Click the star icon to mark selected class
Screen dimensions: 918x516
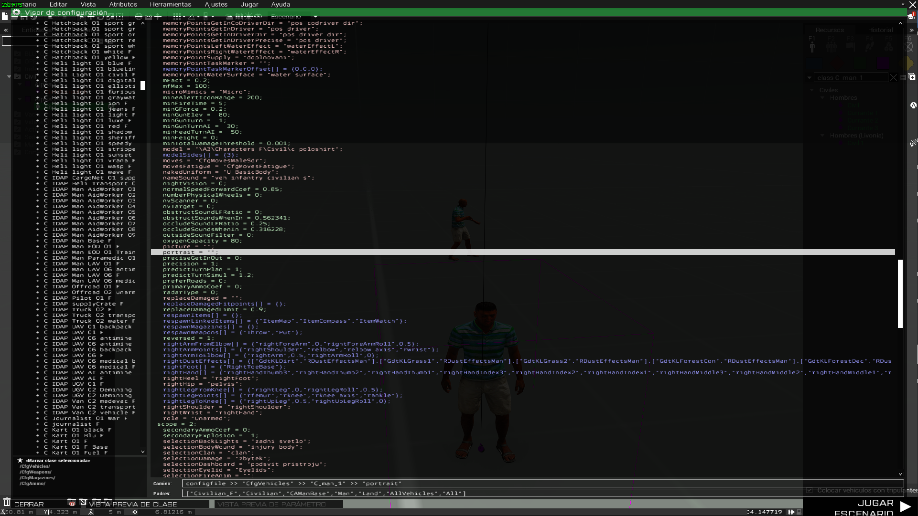20,461
